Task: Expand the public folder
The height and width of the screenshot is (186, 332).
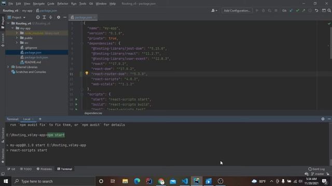Action: pyautogui.click(x=17, y=38)
